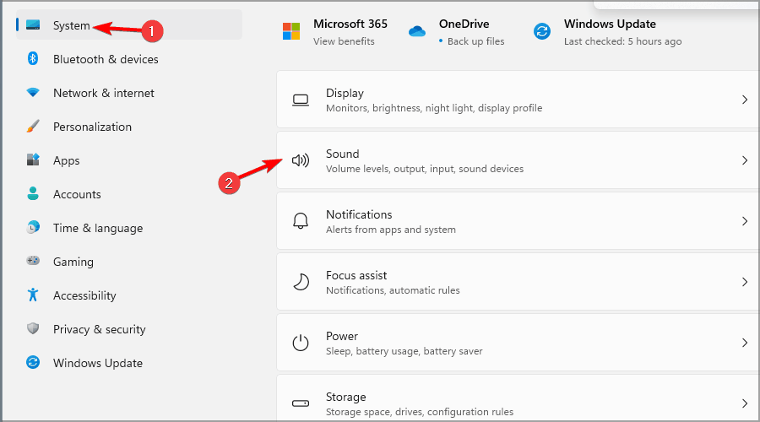Select System in the sidebar
This screenshot has height=422, width=760.
coord(129,25)
